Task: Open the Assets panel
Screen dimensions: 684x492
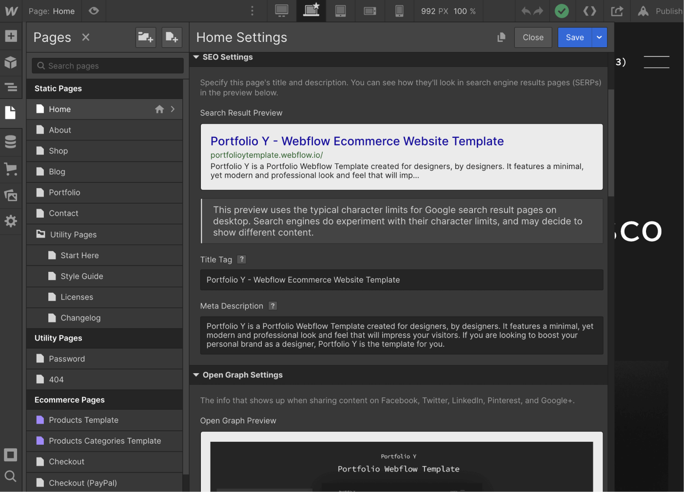Action: (x=11, y=195)
